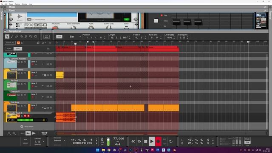Open Compact 1 Lane 1 dropdown
Viewport: 272px width, 153px height.
43,97
